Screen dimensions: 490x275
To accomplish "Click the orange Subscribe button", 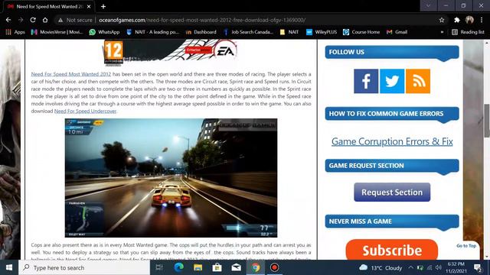I will 392,250.
